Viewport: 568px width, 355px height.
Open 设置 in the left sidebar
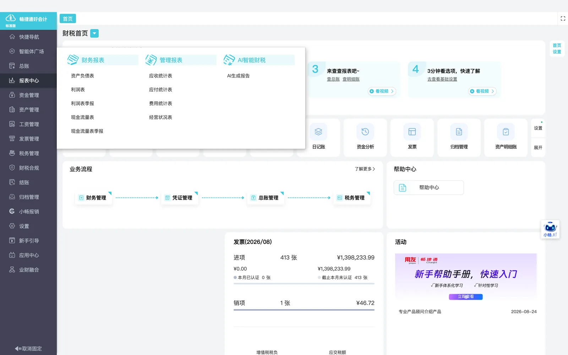28,226
